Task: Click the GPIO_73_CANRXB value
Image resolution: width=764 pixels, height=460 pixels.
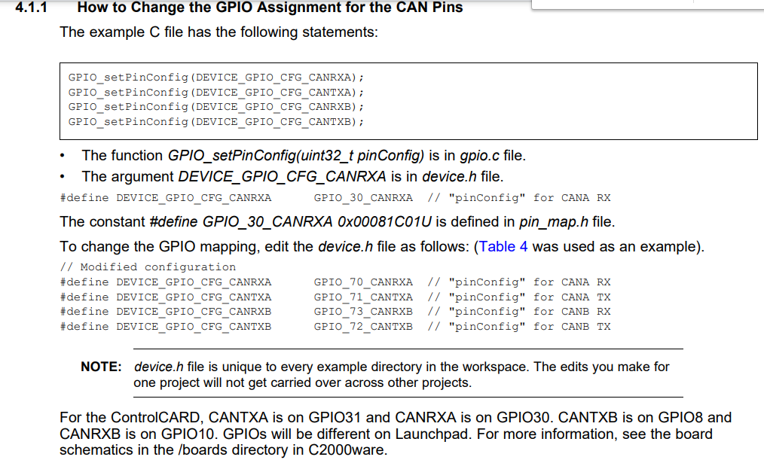Action: 363,312
